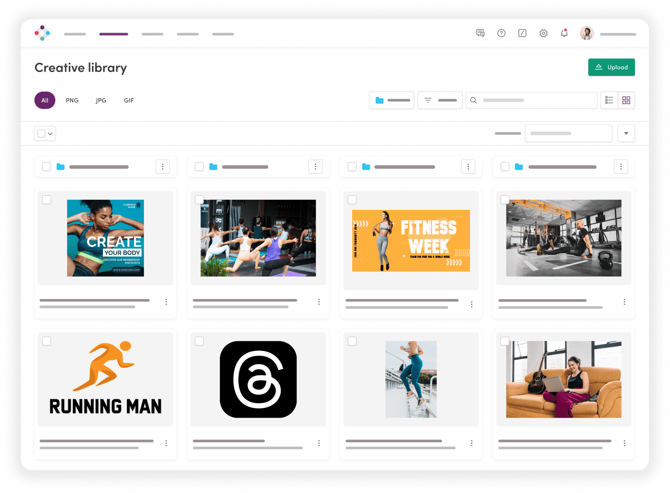Filter assets by GIF tab
The height and width of the screenshot is (493, 670).
129,100
